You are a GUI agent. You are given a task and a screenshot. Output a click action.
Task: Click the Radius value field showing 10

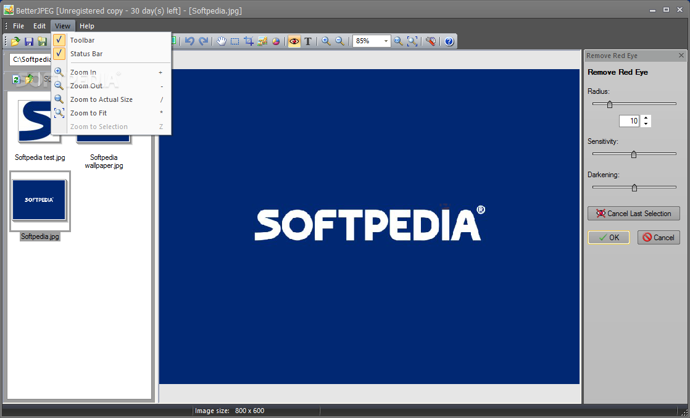tap(630, 120)
